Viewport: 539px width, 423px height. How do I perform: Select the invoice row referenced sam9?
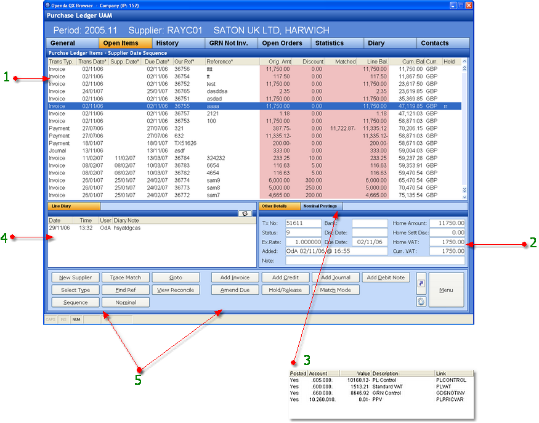point(254,180)
